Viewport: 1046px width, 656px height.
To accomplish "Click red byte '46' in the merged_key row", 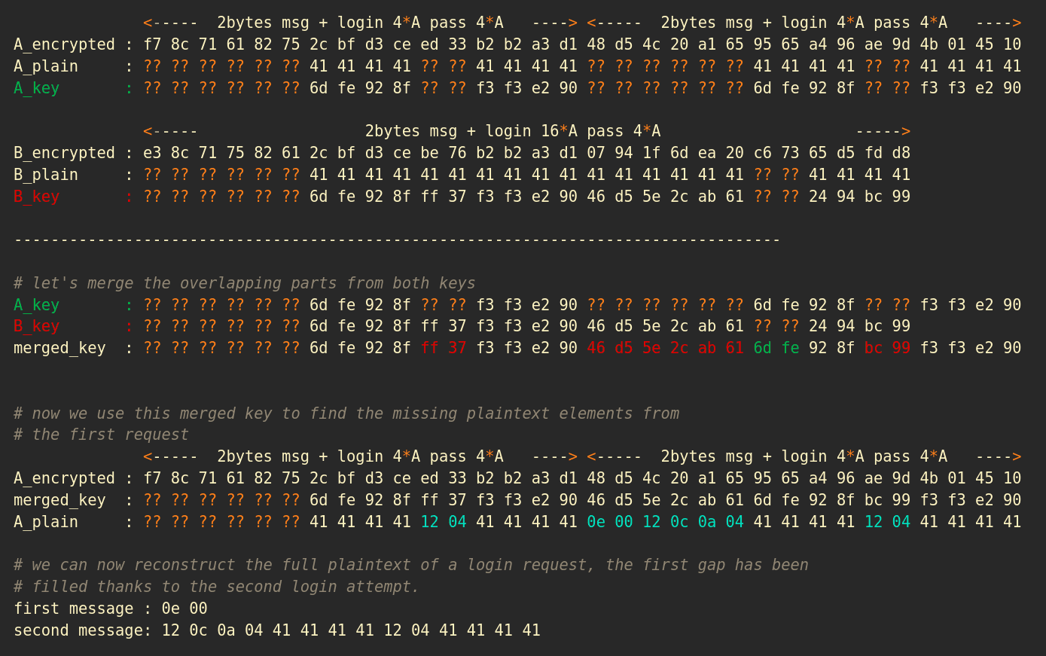I will coord(596,348).
